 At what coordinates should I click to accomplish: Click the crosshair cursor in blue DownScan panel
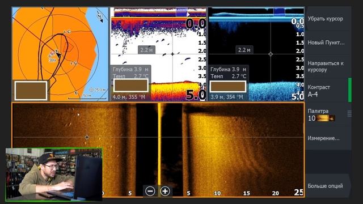pos(271,54)
